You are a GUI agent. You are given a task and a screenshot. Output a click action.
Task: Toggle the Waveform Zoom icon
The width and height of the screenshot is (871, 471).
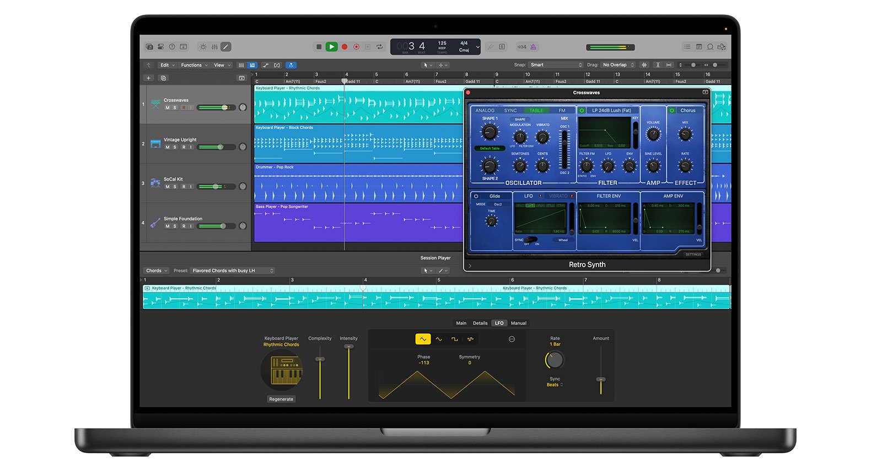coord(644,65)
